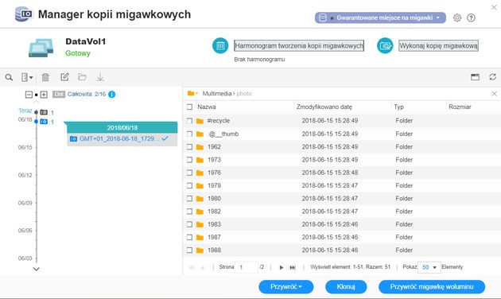Open the help question mark icon
This screenshot has width=501, height=299.
471,17
